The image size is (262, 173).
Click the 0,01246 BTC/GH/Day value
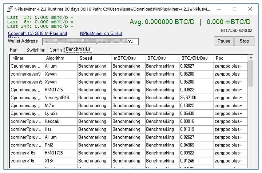[196, 161]
